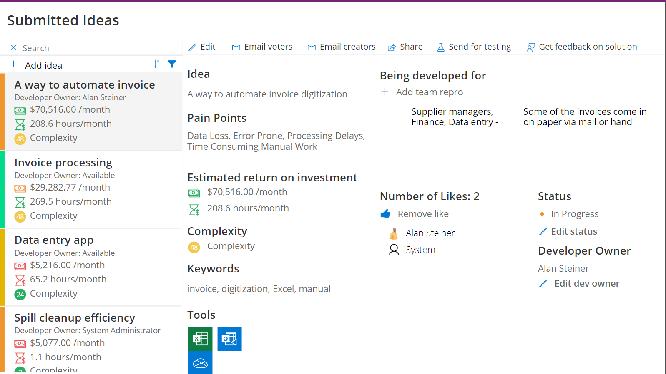666x374 pixels.
Task: Click the Email voters envelope icon
Action: coord(236,47)
